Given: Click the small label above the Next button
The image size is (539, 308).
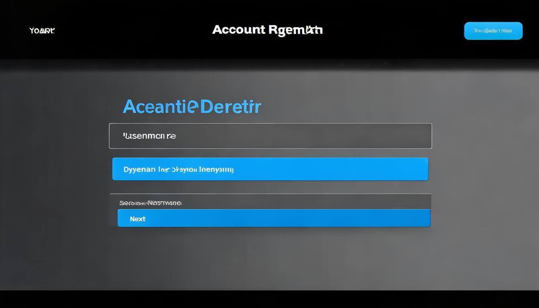Looking at the screenshot, I should coord(150,203).
